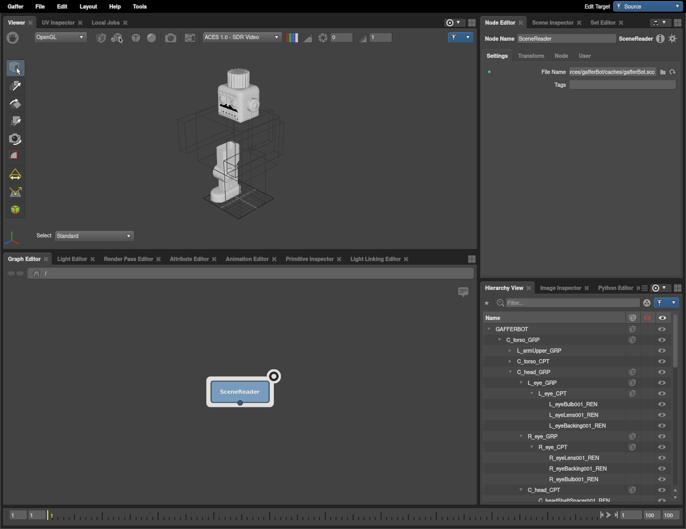Expand the C_torso_CPT item
Image resolution: width=686 pixels, height=529 pixels.
pos(510,361)
